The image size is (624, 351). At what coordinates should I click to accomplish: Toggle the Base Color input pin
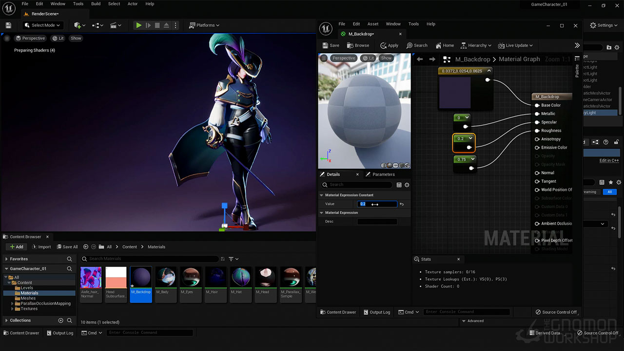coord(537,105)
